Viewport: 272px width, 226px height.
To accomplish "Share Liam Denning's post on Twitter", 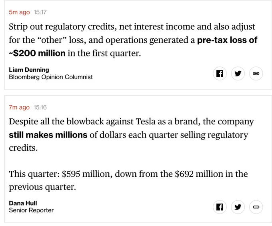I will 238,74.
